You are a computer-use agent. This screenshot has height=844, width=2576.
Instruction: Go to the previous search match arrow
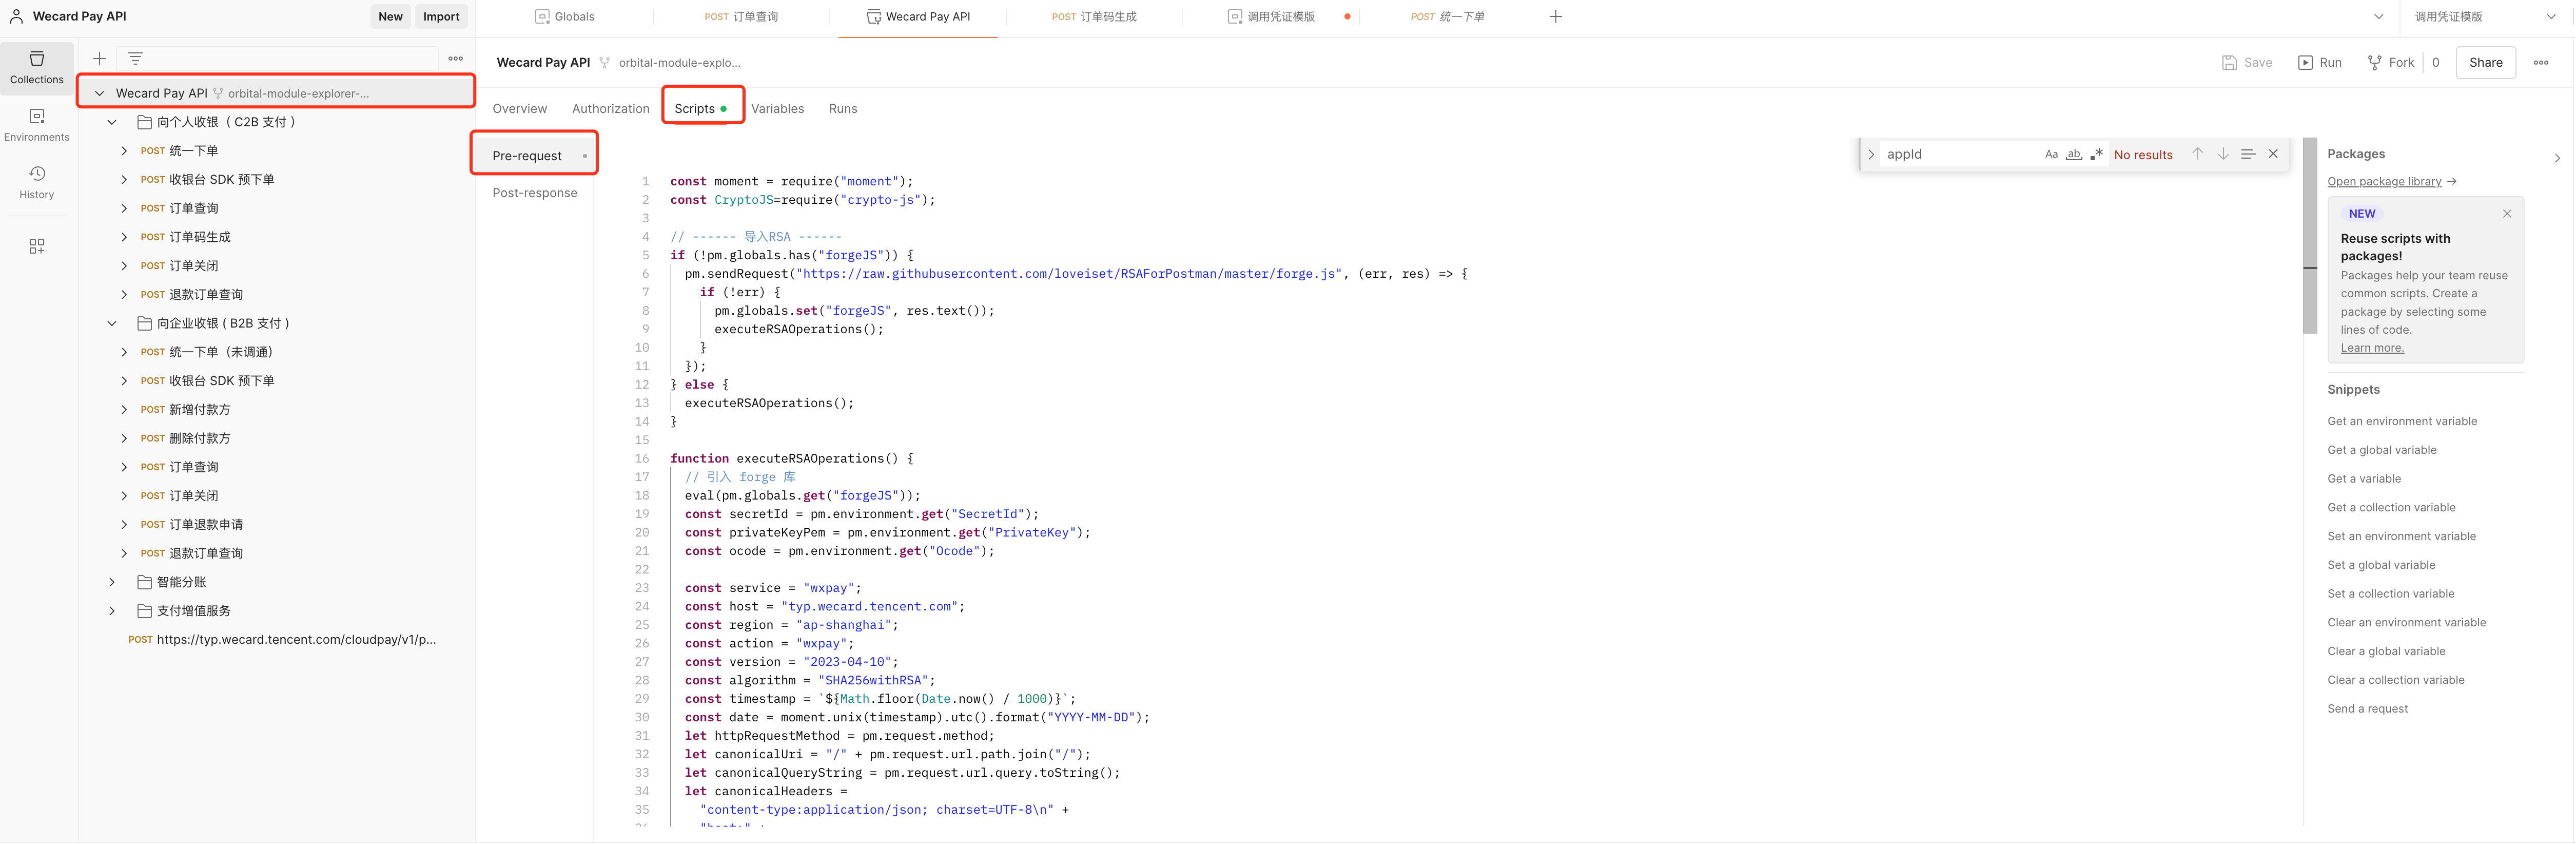pos(2197,154)
